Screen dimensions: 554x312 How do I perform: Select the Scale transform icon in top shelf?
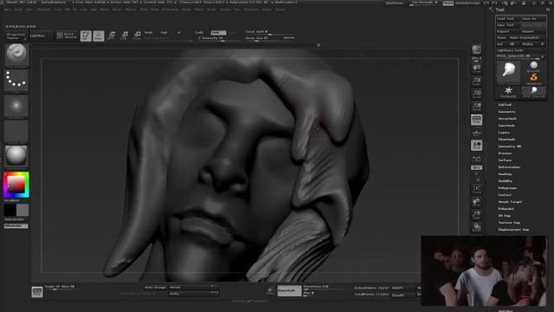[x=125, y=36]
